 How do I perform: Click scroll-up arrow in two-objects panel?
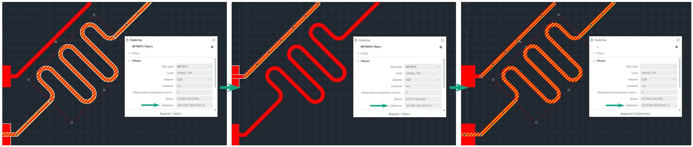(x=680, y=59)
